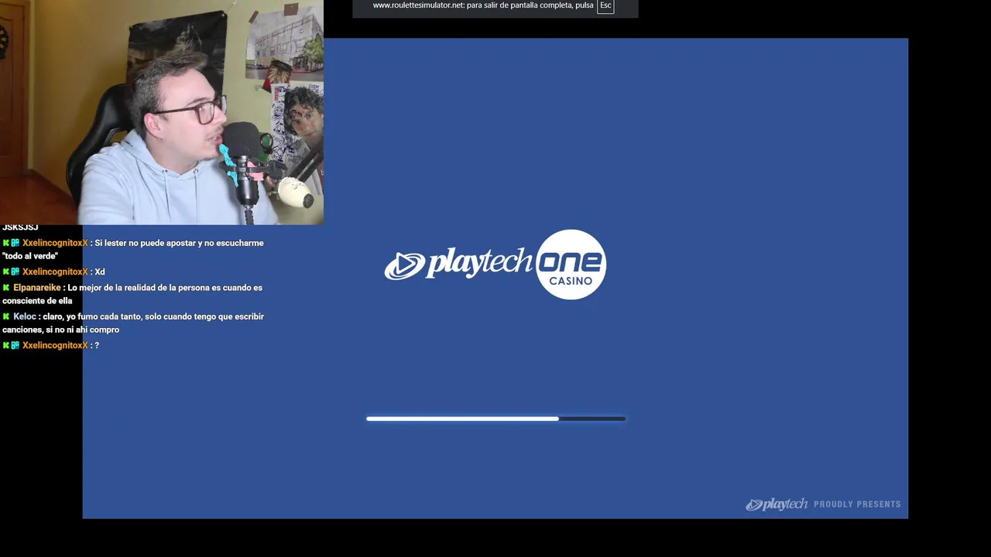Click Elpanareike's message "Lo mejor de la realidad"
The width and height of the screenshot is (991, 557).
[x=133, y=294]
